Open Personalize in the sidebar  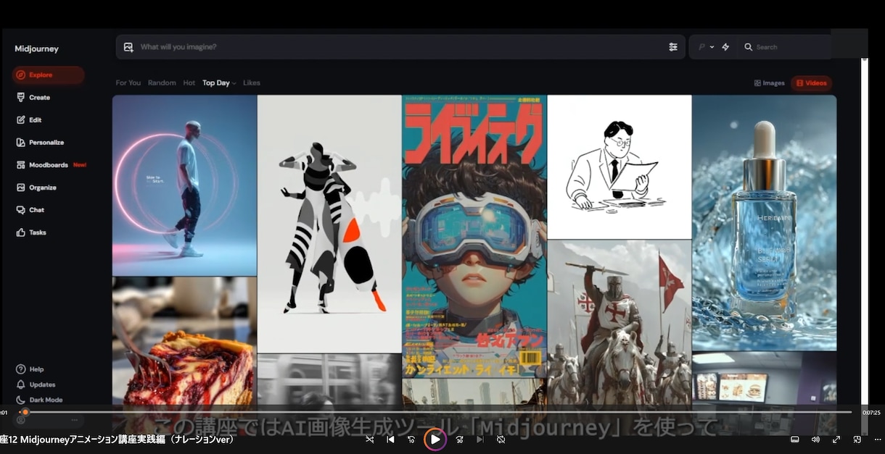tap(40, 142)
